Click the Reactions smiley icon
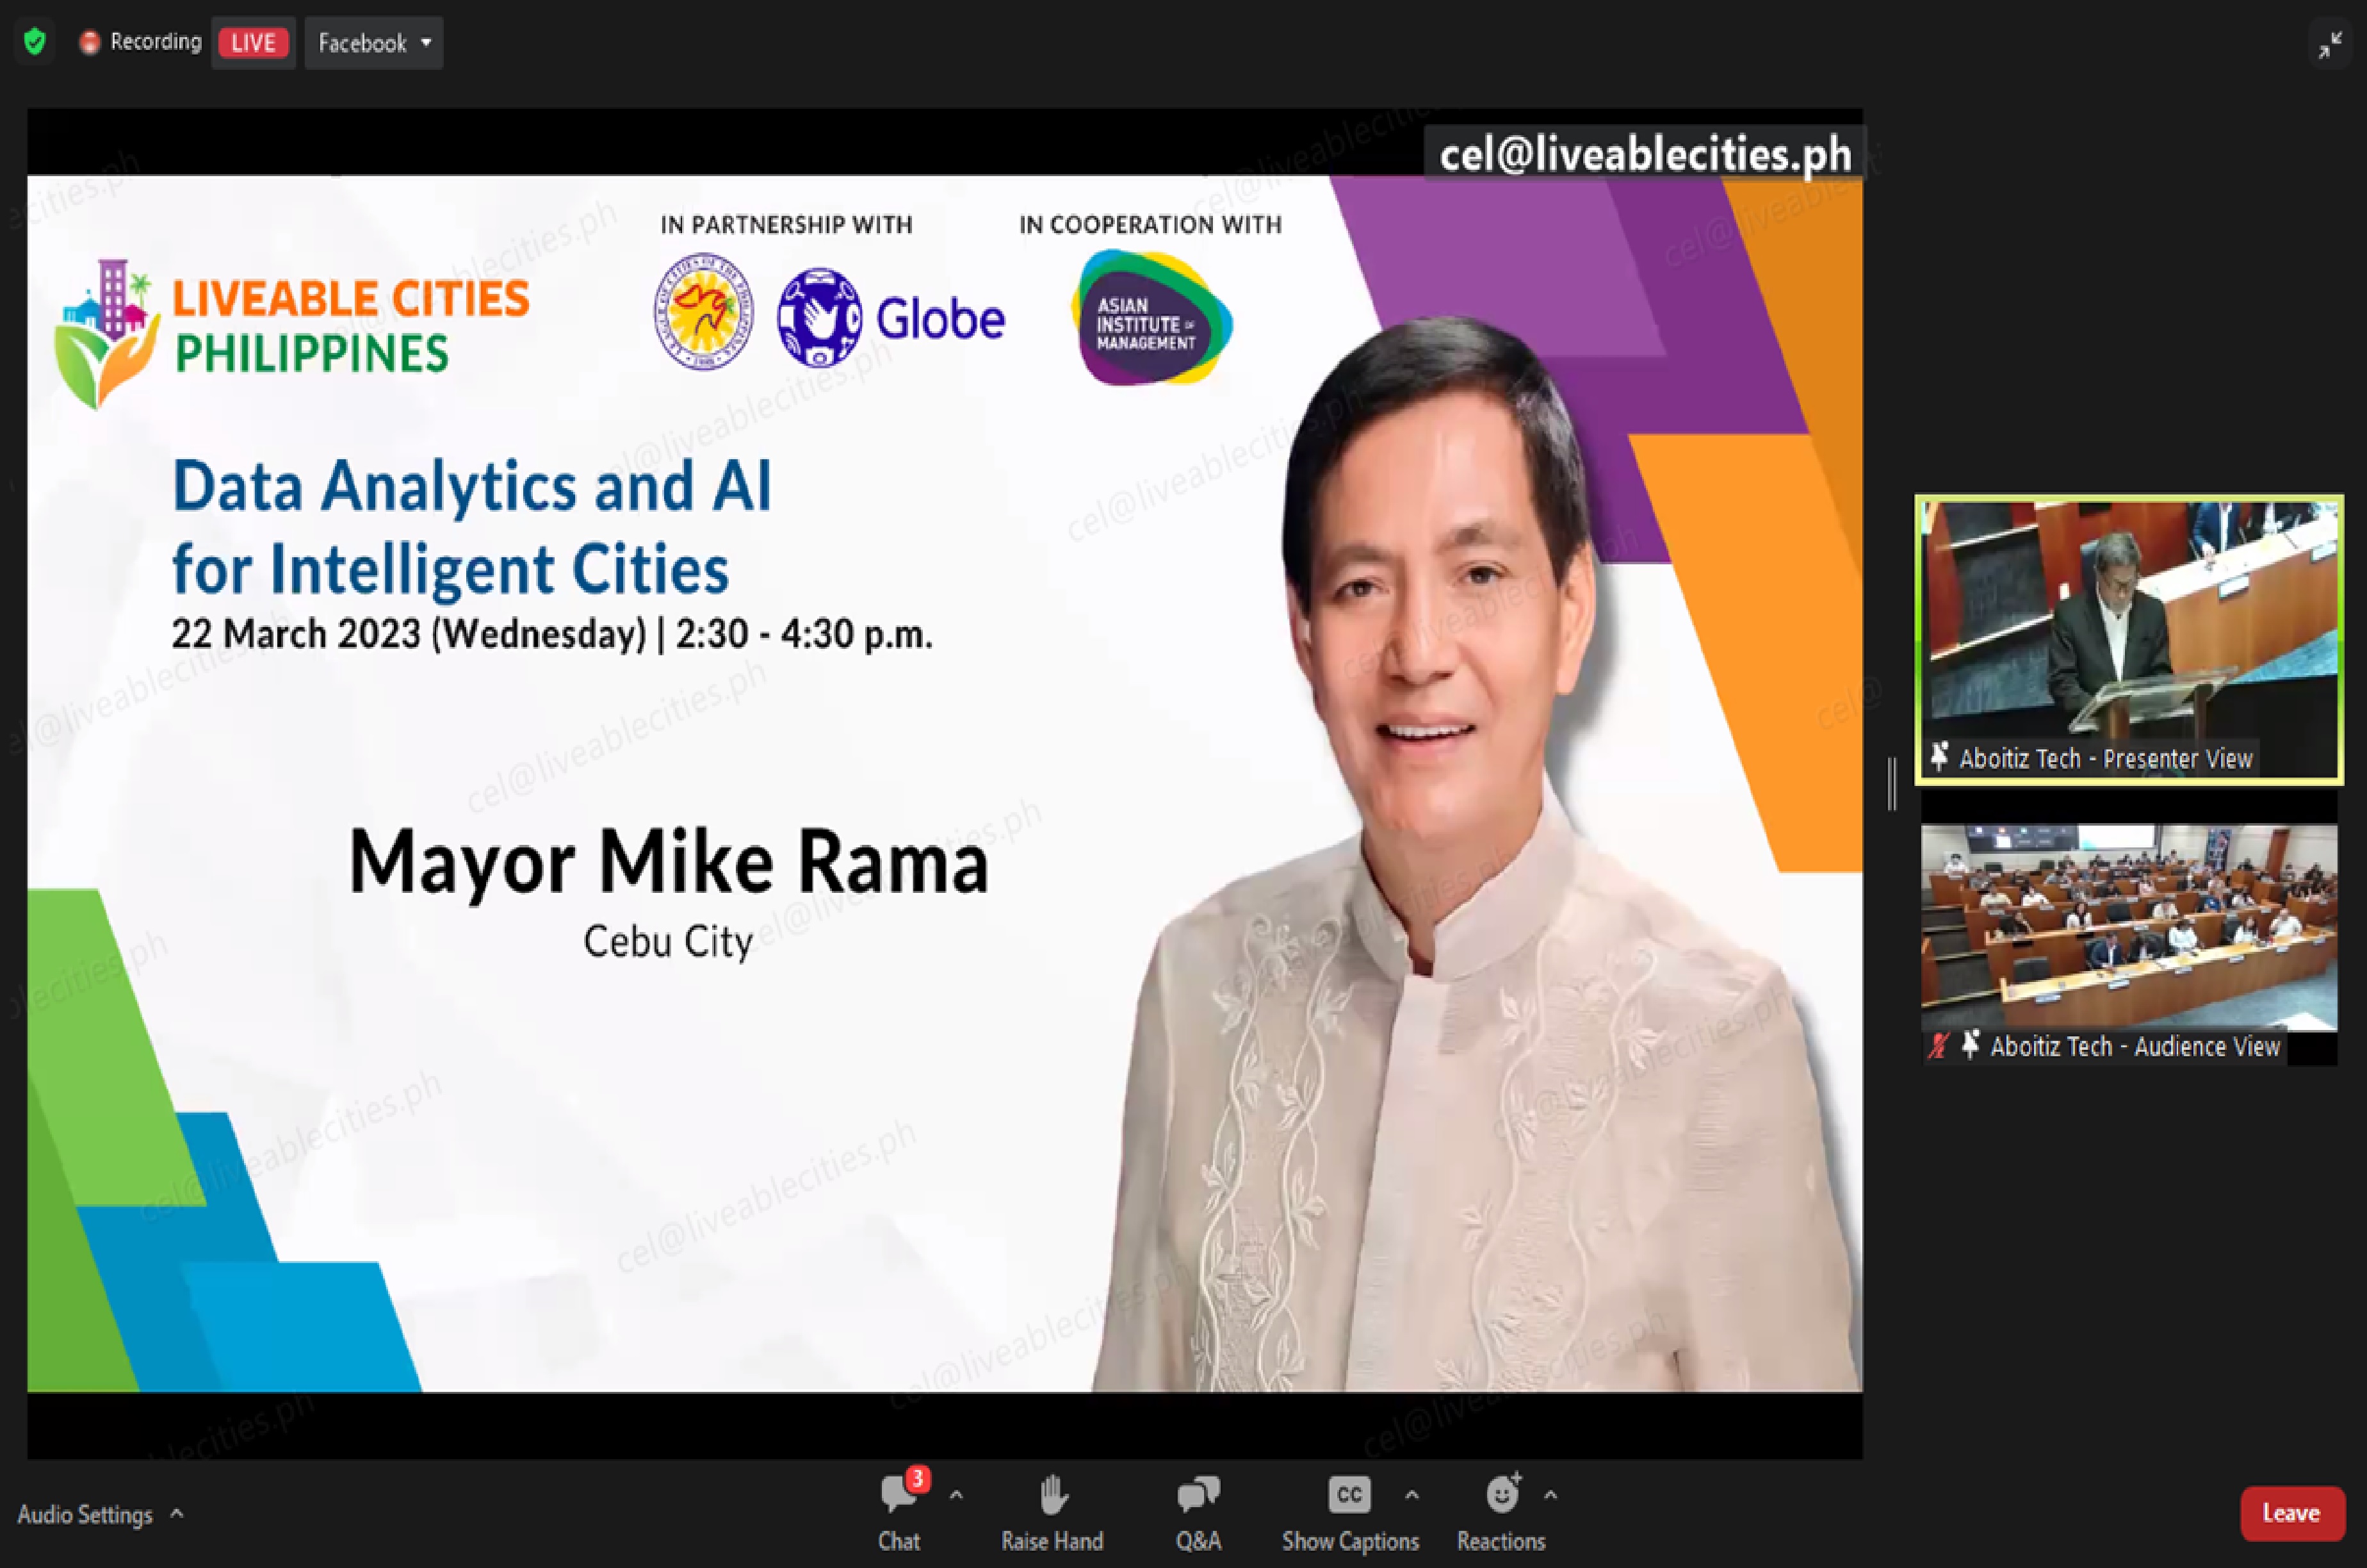The height and width of the screenshot is (1568, 2367). click(1501, 1495)
